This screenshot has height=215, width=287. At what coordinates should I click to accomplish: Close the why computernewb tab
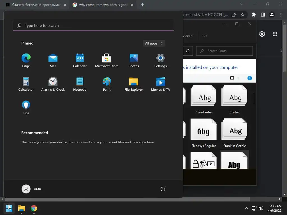[132, 5]
